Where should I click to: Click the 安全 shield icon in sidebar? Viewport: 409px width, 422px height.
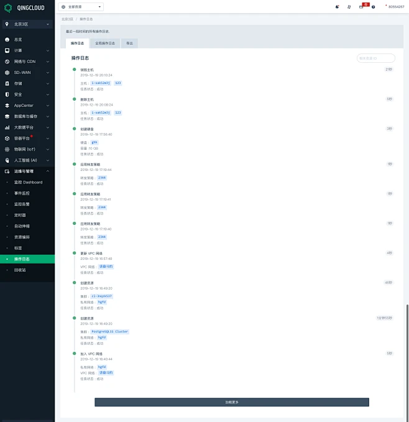(x=7, y=94)
